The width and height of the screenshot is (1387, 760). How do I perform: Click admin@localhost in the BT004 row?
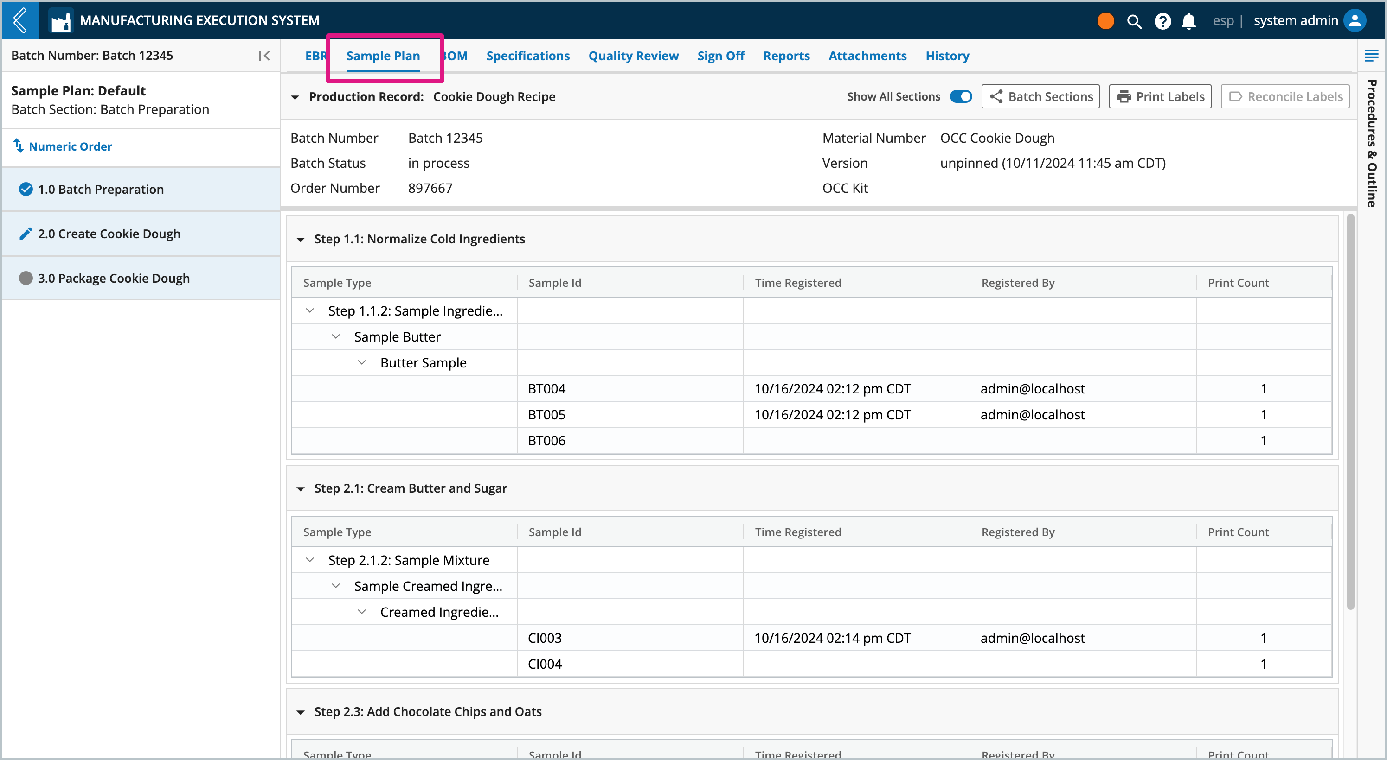(x=1032, y=388)
